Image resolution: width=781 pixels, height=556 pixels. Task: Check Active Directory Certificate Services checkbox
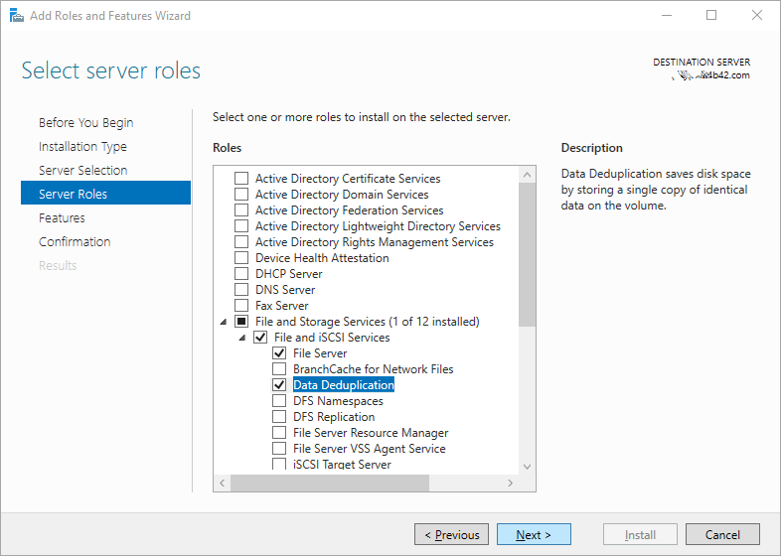(x=241, y=178)
